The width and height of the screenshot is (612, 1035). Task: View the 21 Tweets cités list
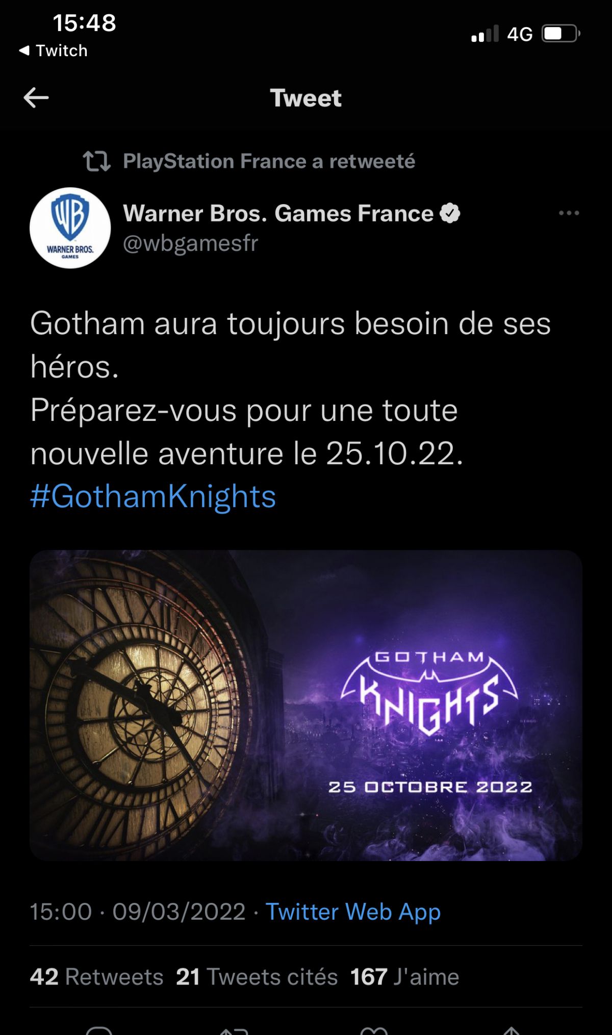[x=257, y=977]
